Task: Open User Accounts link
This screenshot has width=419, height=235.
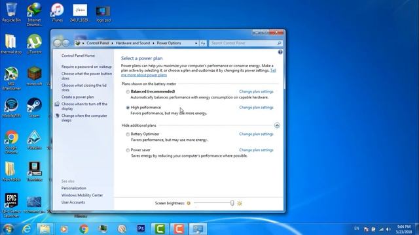Action: click(x=73, y=202)
